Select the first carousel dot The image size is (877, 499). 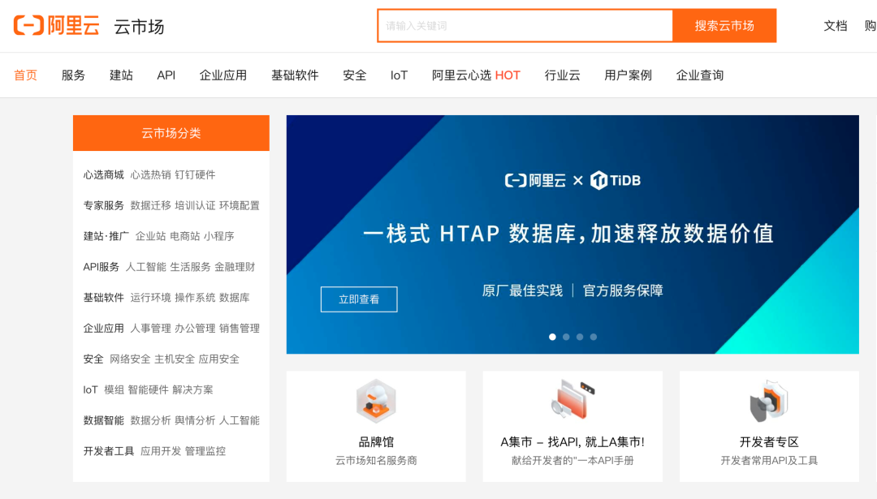(553, 337)
